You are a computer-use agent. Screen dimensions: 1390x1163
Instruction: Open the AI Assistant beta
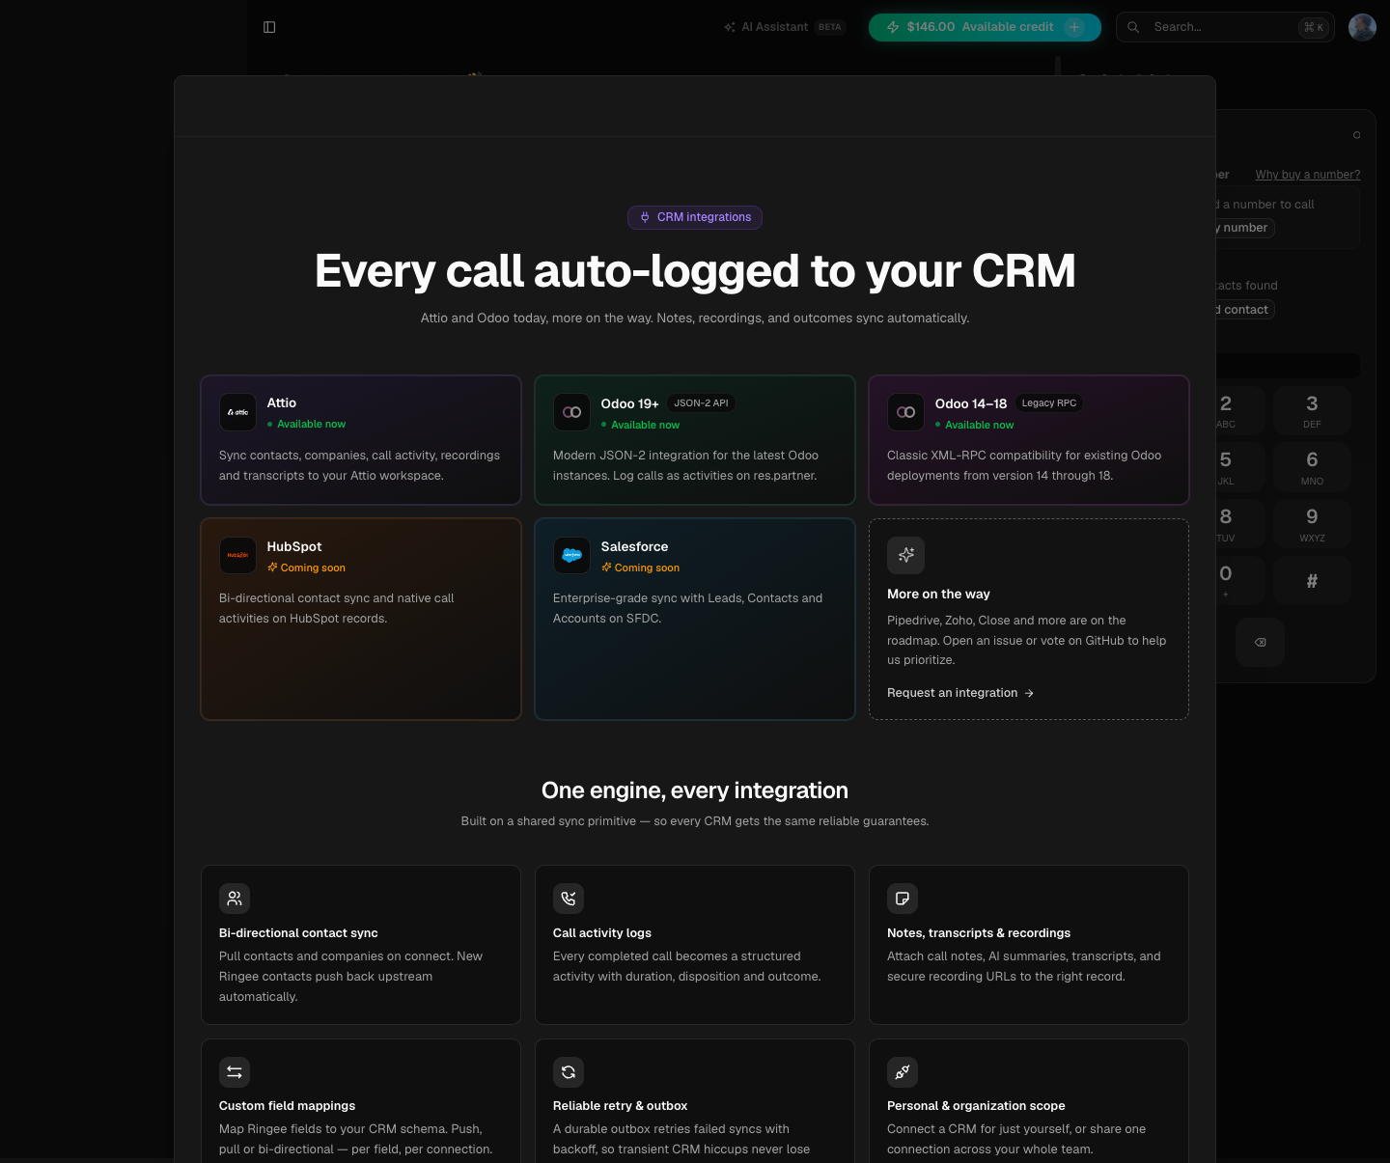pos(784,27)
